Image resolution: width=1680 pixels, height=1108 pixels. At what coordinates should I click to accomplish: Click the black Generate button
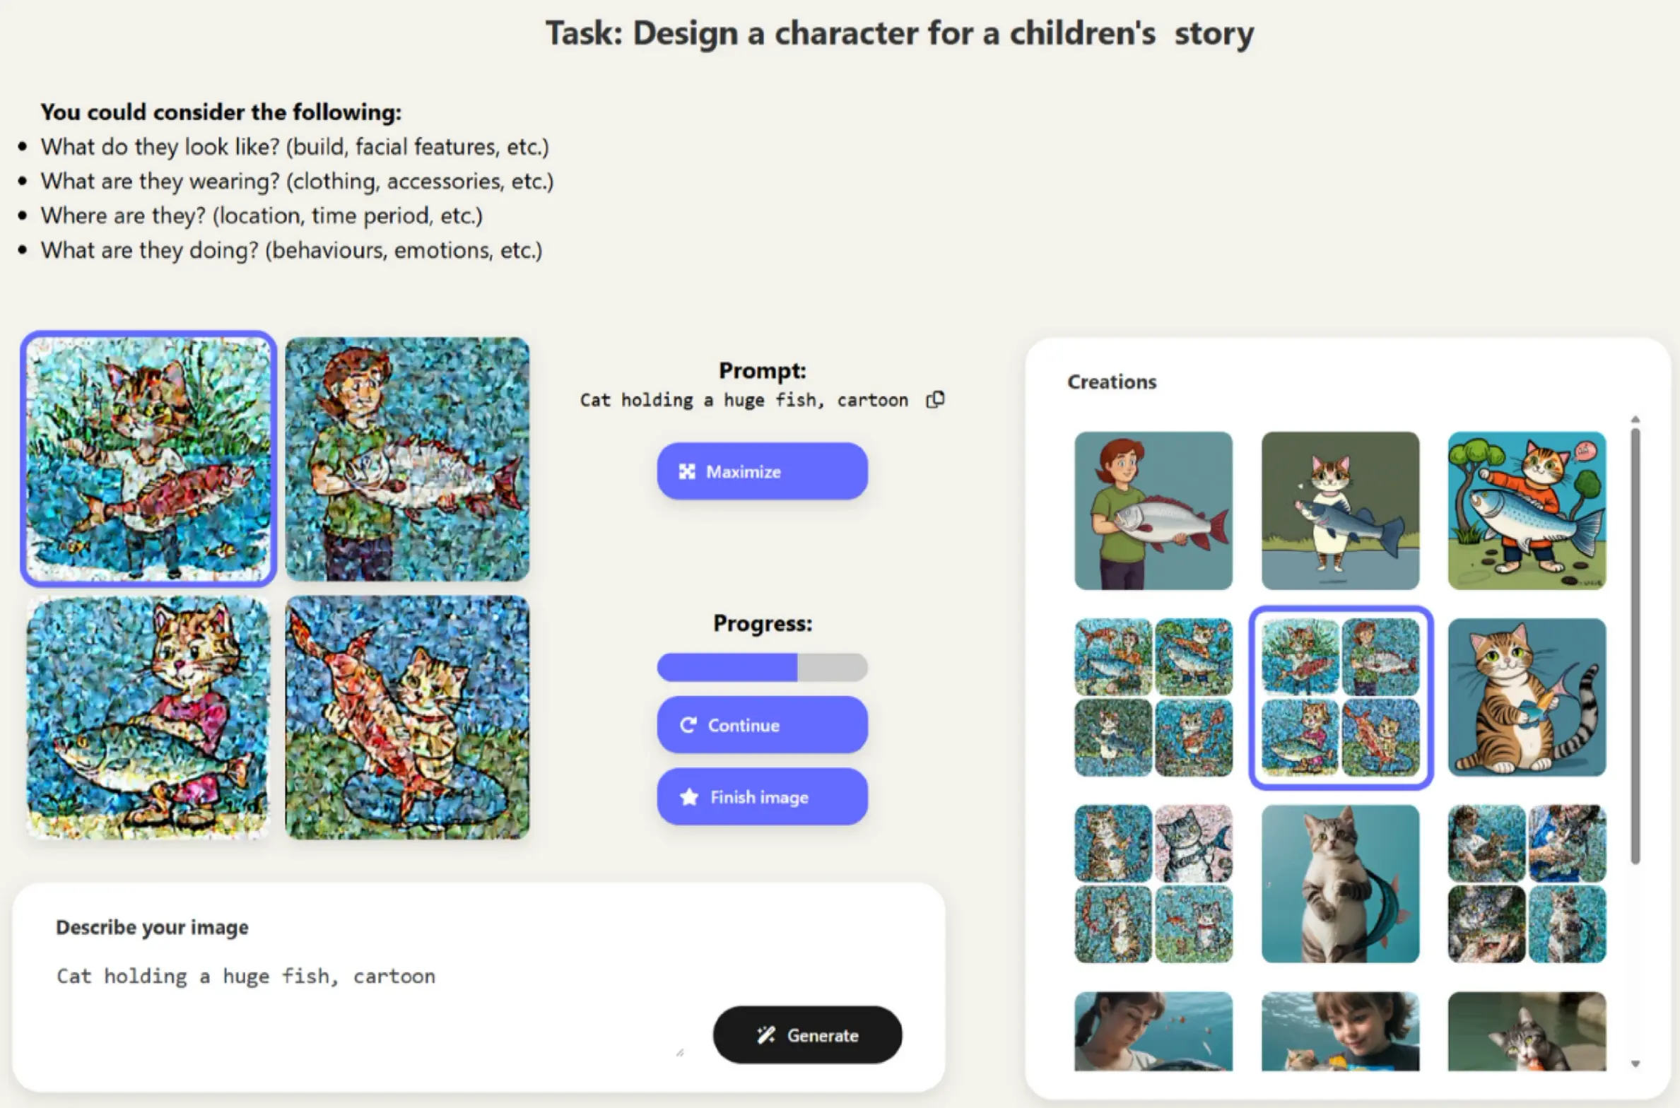coord(807,1035)
